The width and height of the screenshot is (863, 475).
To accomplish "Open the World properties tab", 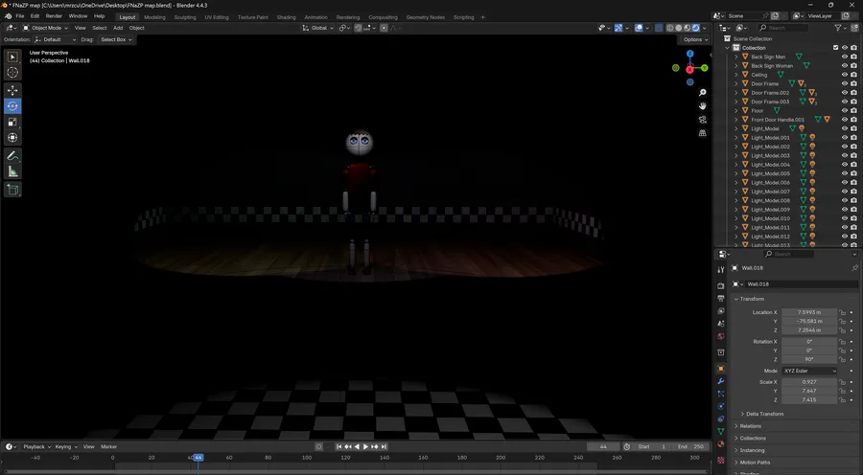I will coord(721,336).
